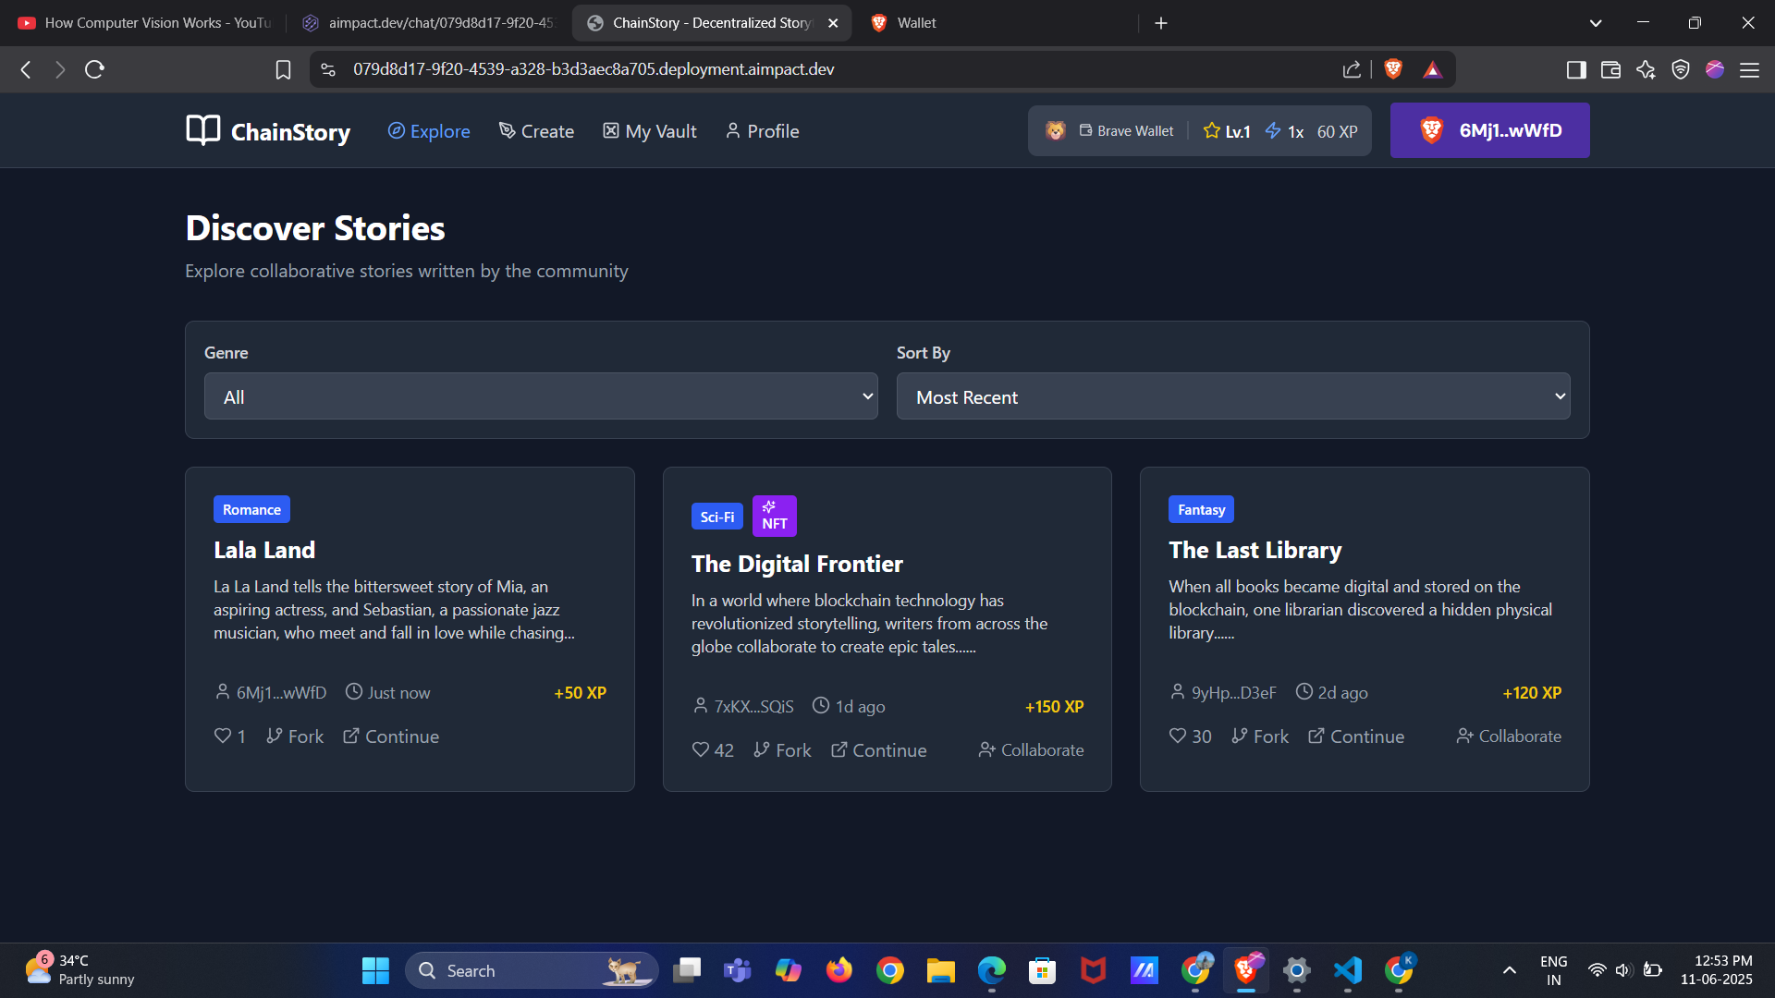
Task: Fork the Lala Land story
Action: [x=295, y=736]
